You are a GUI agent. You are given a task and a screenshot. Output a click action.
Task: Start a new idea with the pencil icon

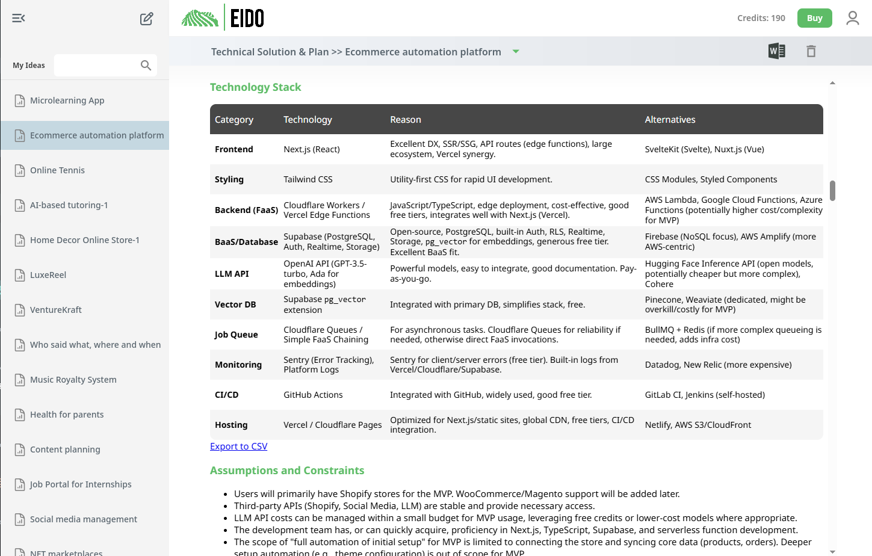click(x=146, y=18)
